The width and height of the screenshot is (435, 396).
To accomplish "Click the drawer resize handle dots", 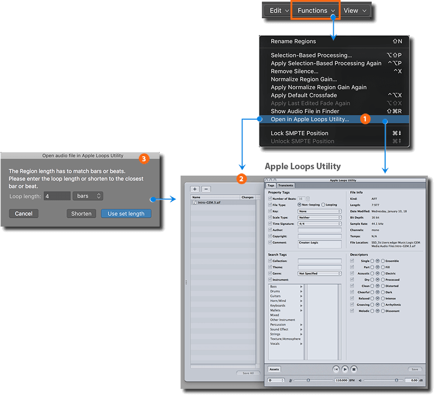I will coord(186,283).
